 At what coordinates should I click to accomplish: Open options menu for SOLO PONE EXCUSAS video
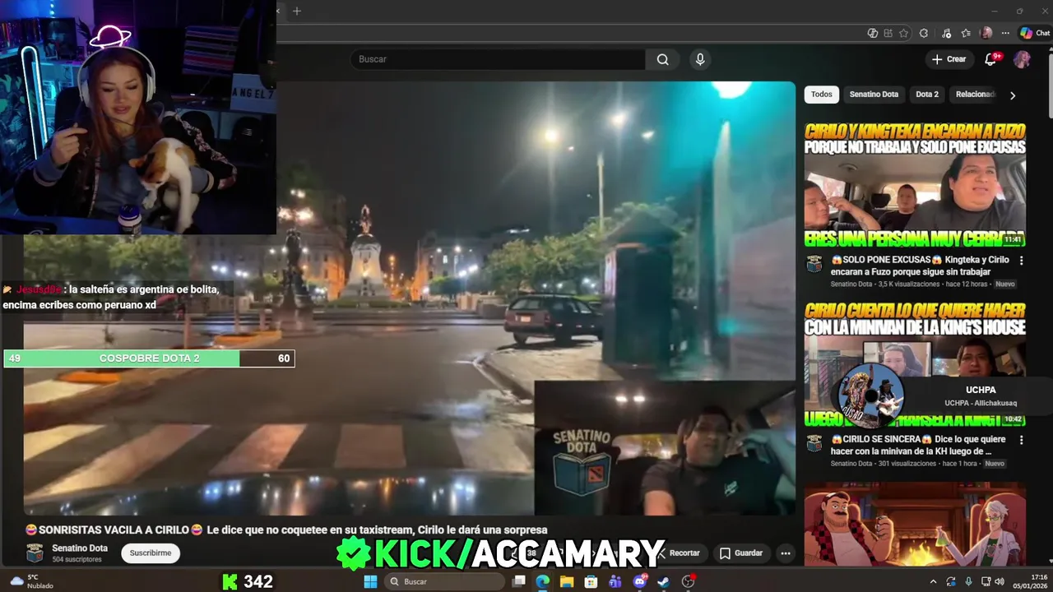coord(1021,261)
